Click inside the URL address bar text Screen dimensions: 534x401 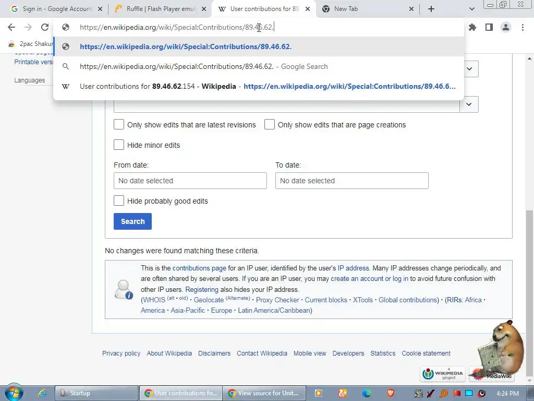177,27
